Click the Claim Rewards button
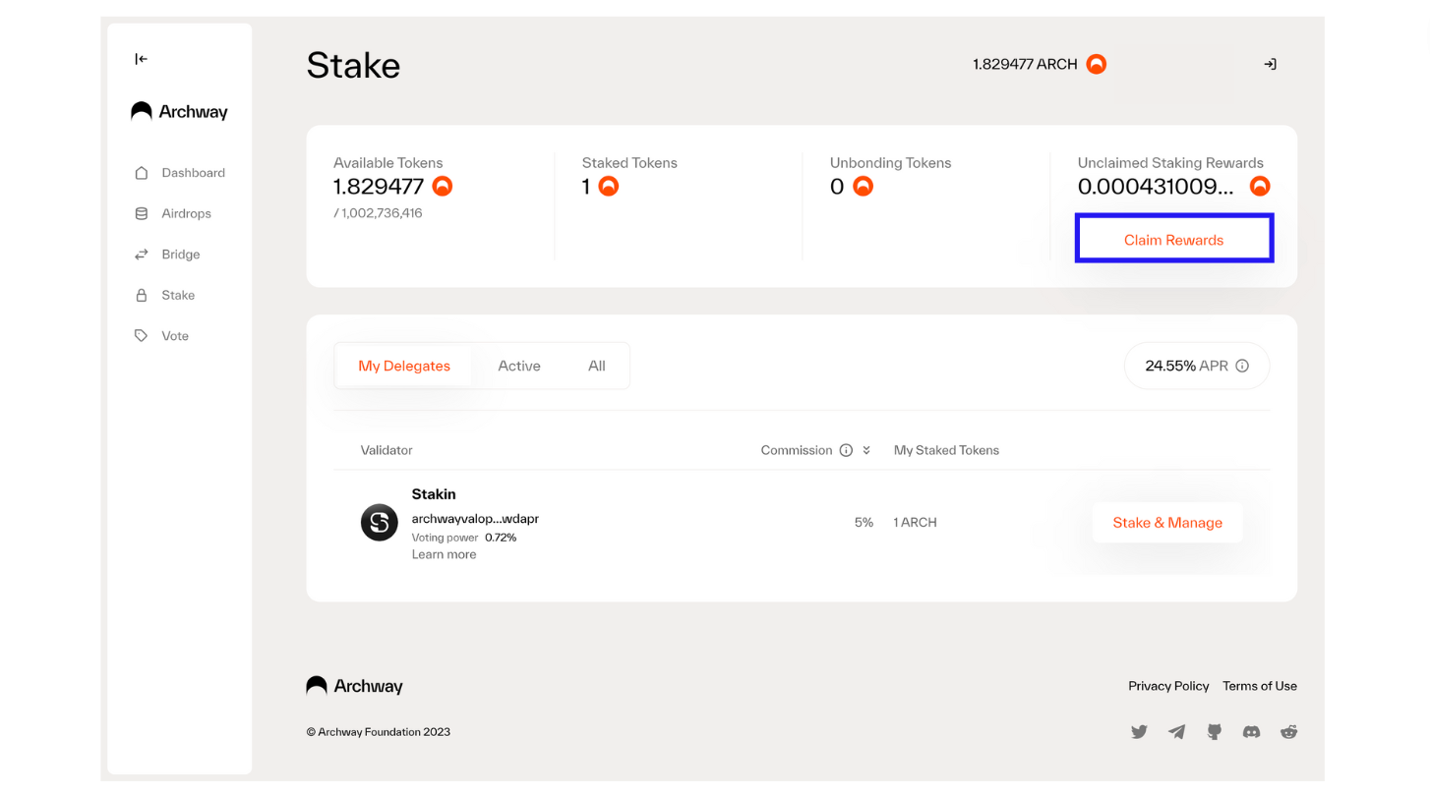This screenshot has width=1430, height=796. [x=1174, y=239]
